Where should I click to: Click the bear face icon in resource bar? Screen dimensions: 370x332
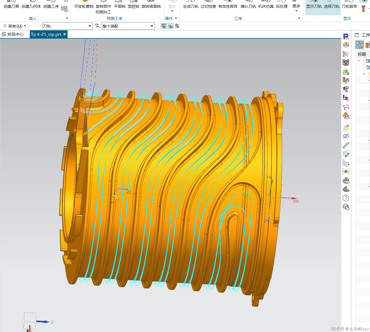(x=346, y=63)
